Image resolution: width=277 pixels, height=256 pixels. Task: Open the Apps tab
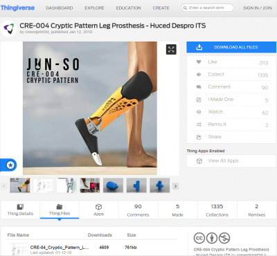(99, 210)
